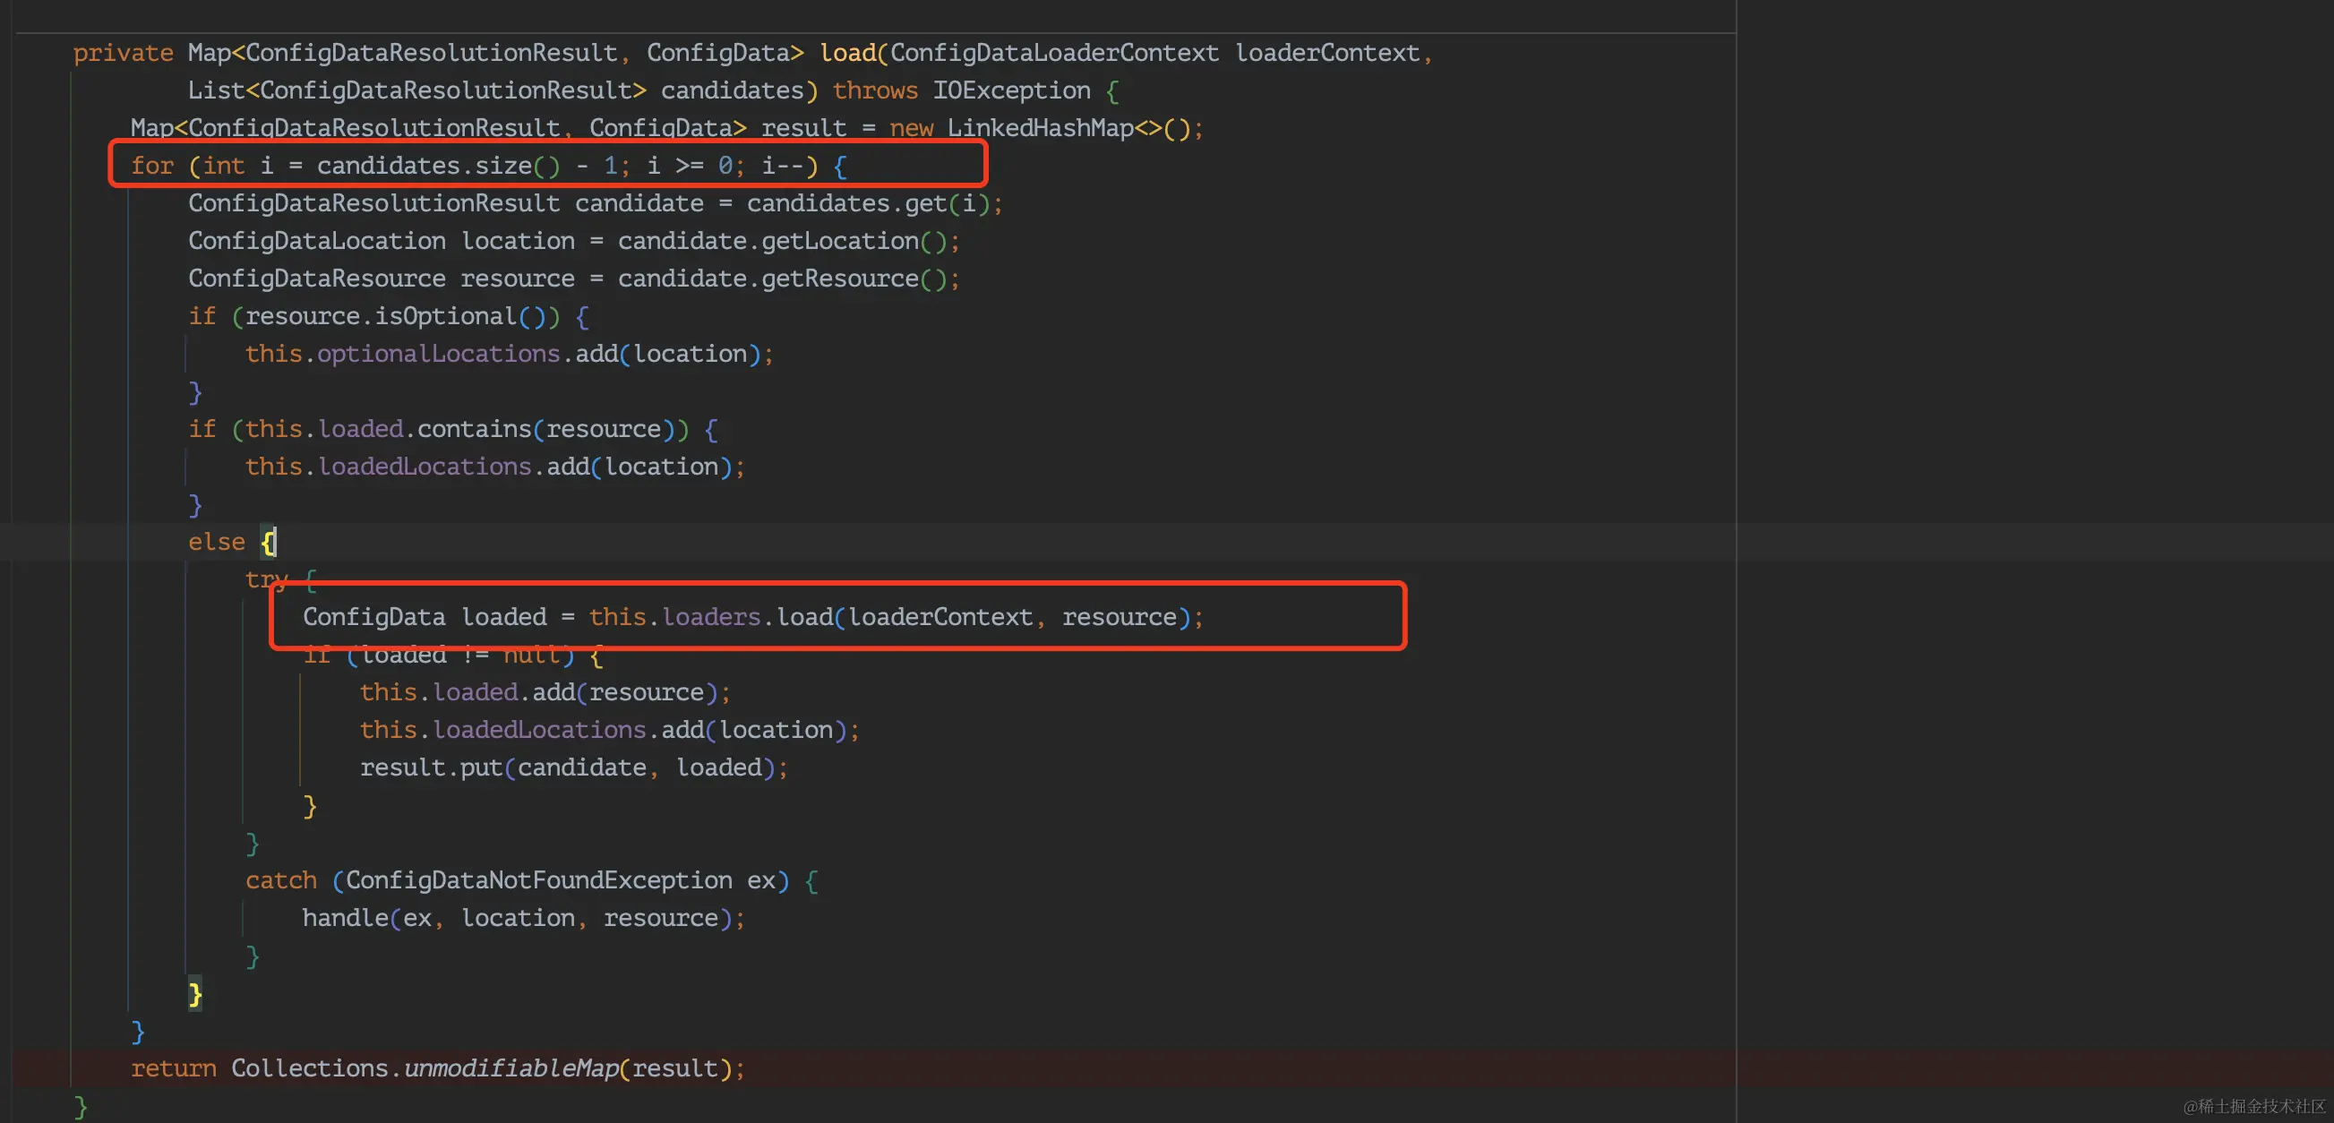The height and width of the screenshot is (1123, 2334).
Task: Click the LinkedHashMap constructor call
Action: (x=1040, y=129)
